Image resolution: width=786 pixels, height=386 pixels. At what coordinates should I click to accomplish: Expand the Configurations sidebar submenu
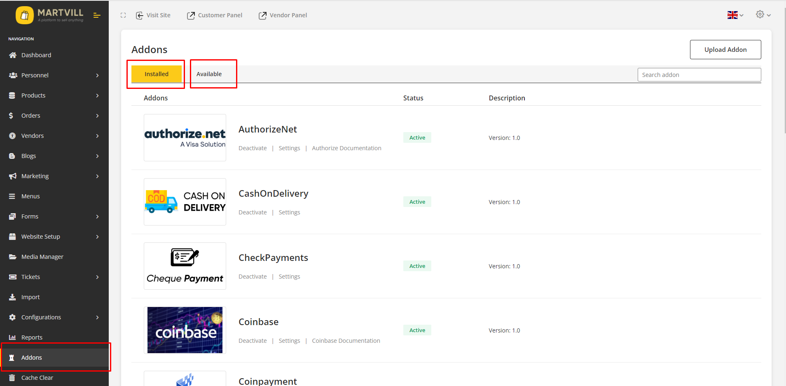97,317
